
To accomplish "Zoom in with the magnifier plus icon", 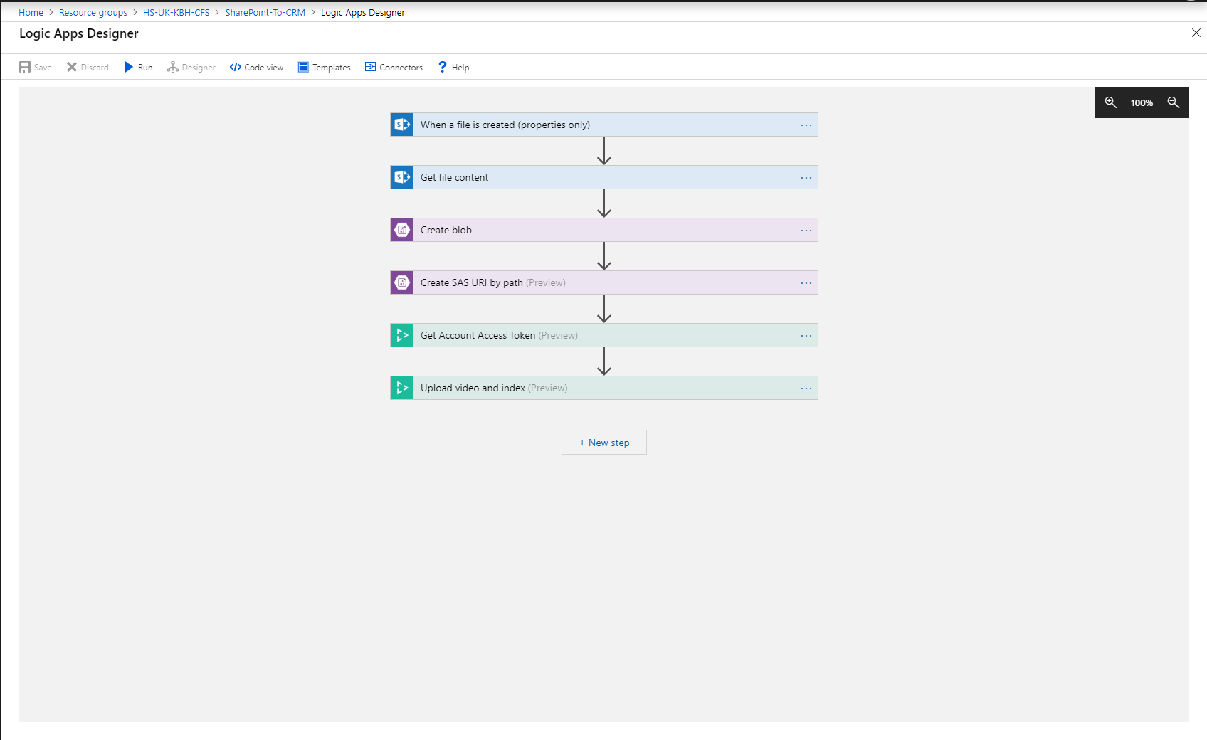I will [1110, 102].
